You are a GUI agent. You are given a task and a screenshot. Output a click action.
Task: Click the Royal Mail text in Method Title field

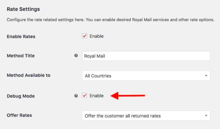pos(94,56)
